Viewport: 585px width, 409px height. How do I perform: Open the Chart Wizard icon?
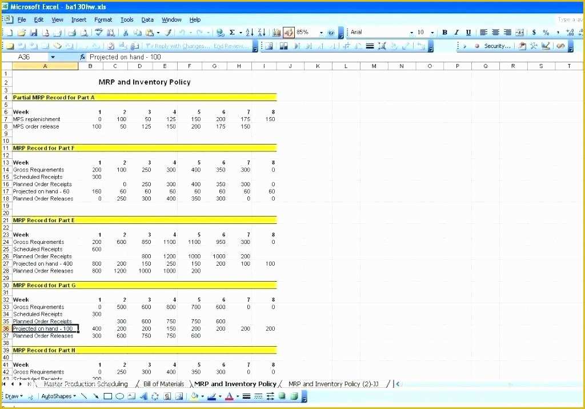click(277, 33)
